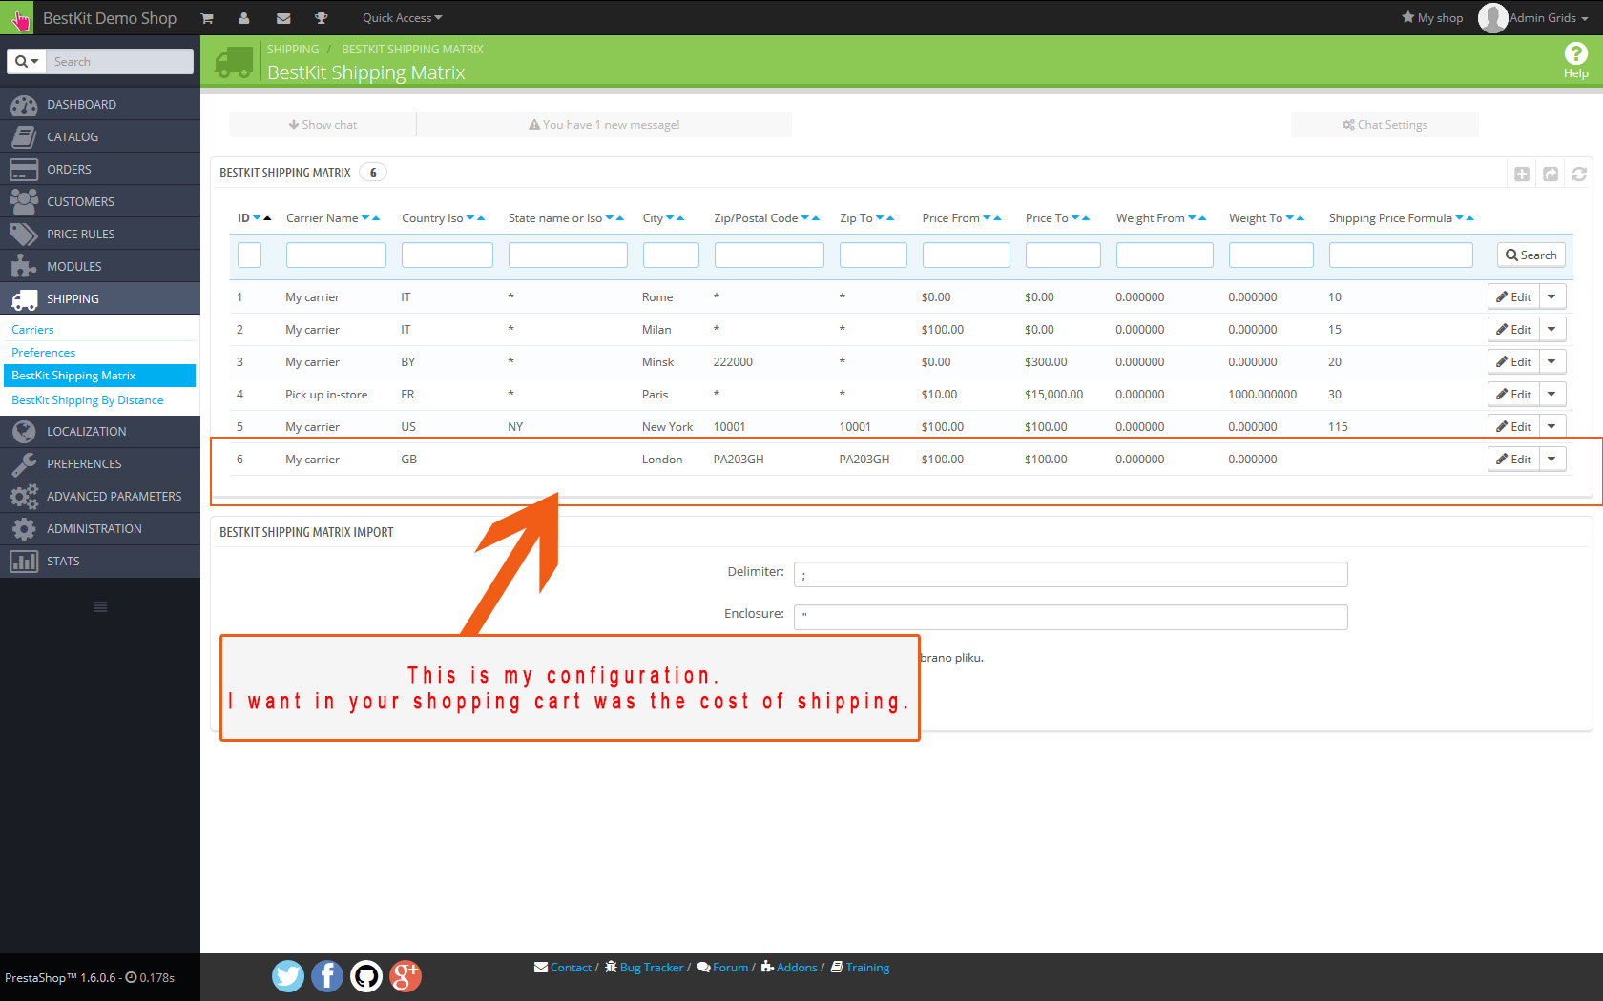Open BestKit Shipping By Distance link

88,400
